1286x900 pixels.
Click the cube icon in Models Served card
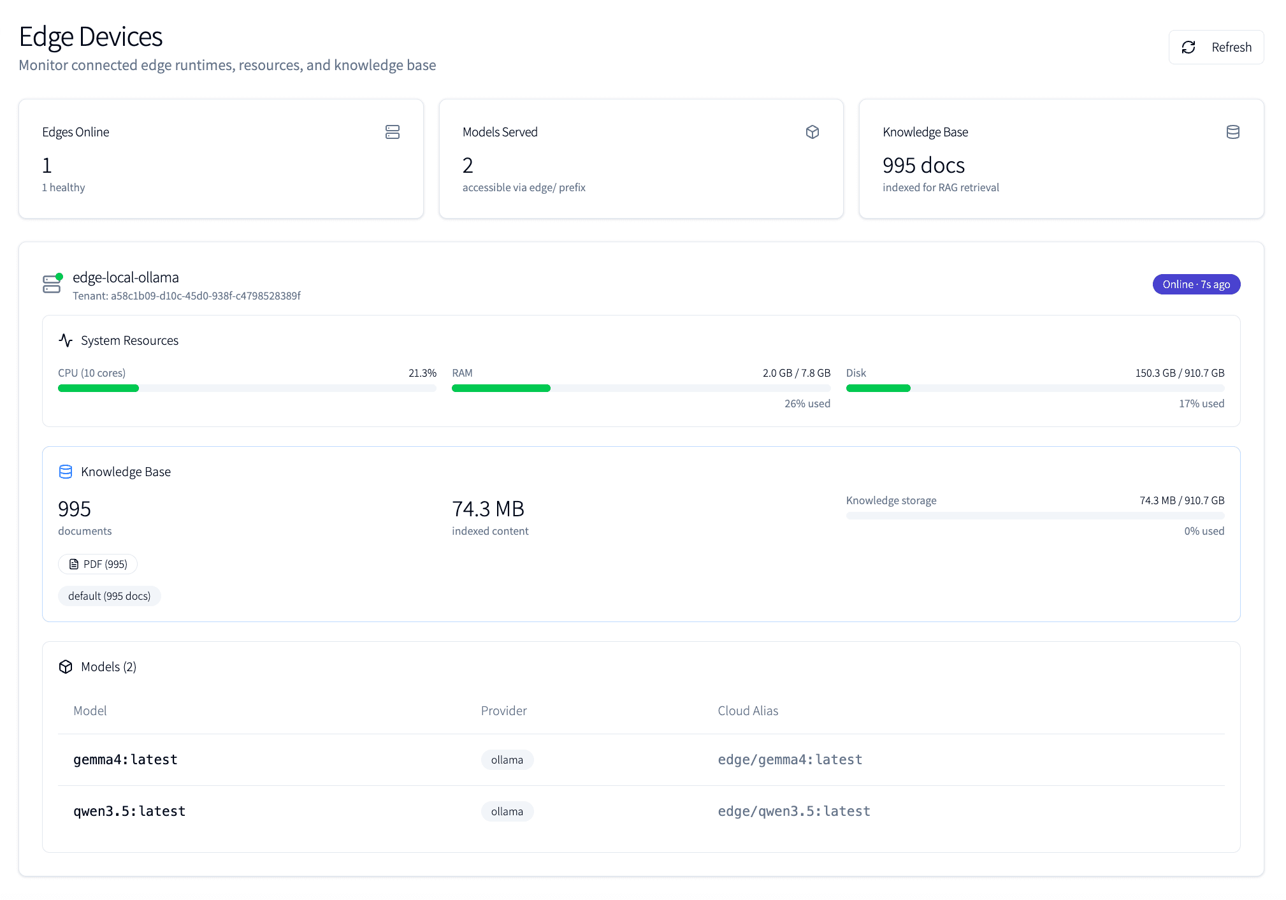click(x=813, y=132)
